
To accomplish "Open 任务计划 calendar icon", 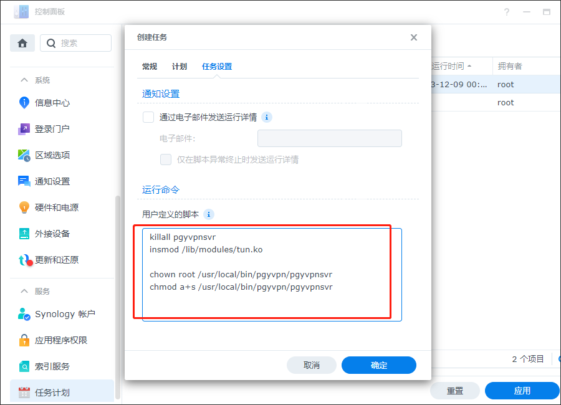I will pyautogui.click(x=24, y=393).
